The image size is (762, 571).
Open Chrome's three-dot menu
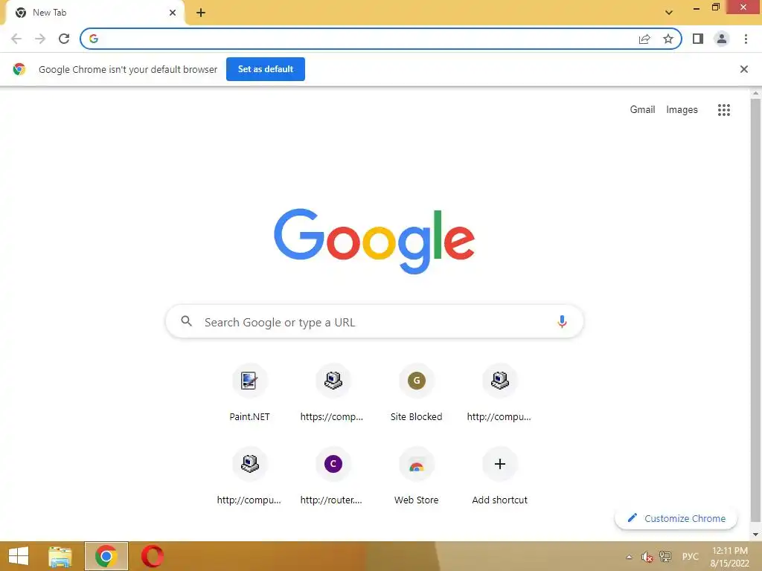pos(746,39)
